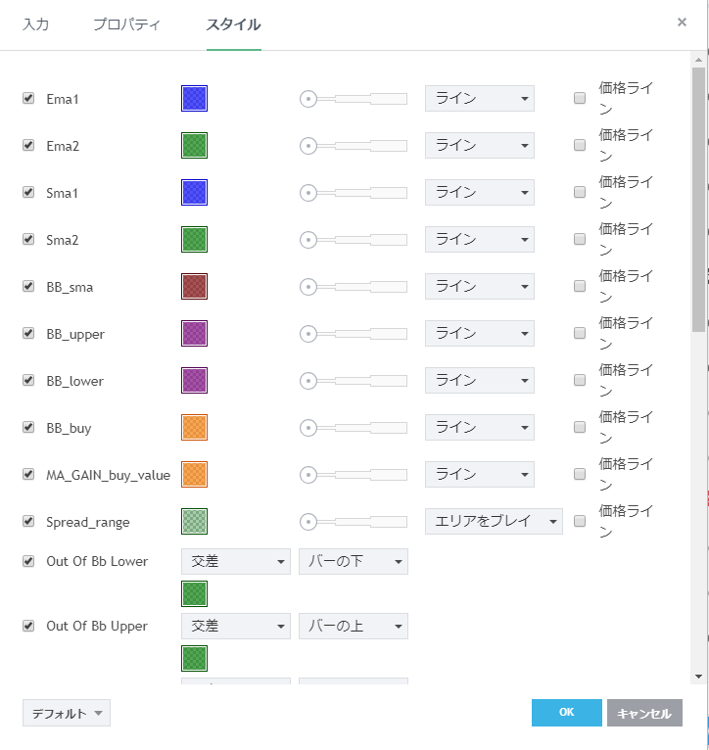
Task: Click the キャンセル button
Action: pyautogui.click(x=644, y=714)
